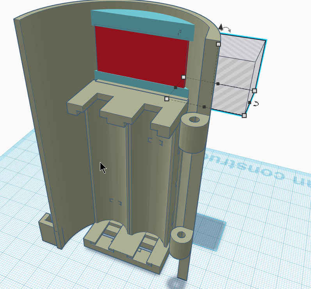Click the black handle on the lower dashed edge
This screenshot has width=311, height=289.
tap(204, 107)
